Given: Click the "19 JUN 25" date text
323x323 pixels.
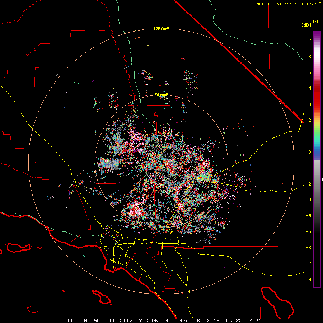Looking at the screenshot, I should (228, 320).
